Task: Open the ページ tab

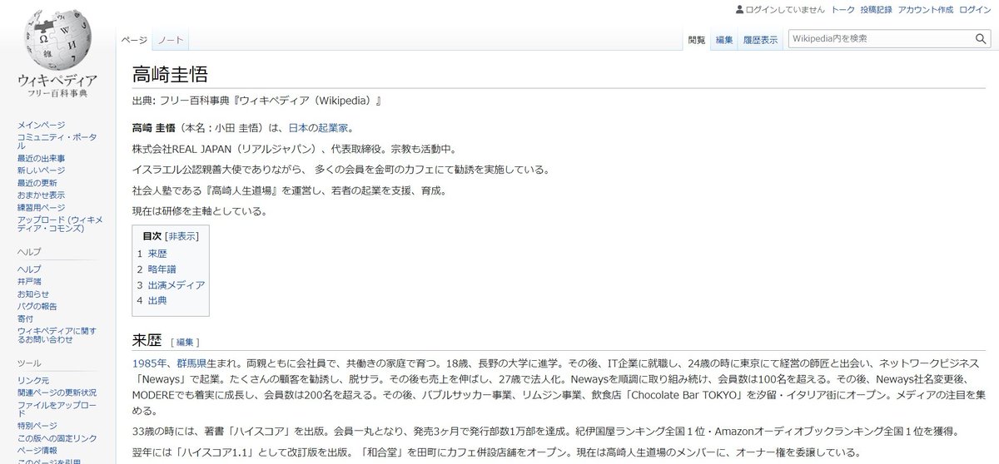Action: click(134, 40)
